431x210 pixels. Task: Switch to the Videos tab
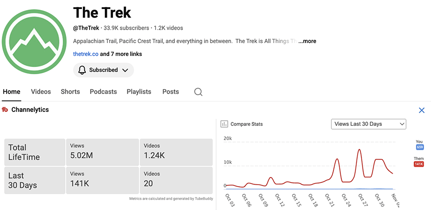(x=41, y=92)
